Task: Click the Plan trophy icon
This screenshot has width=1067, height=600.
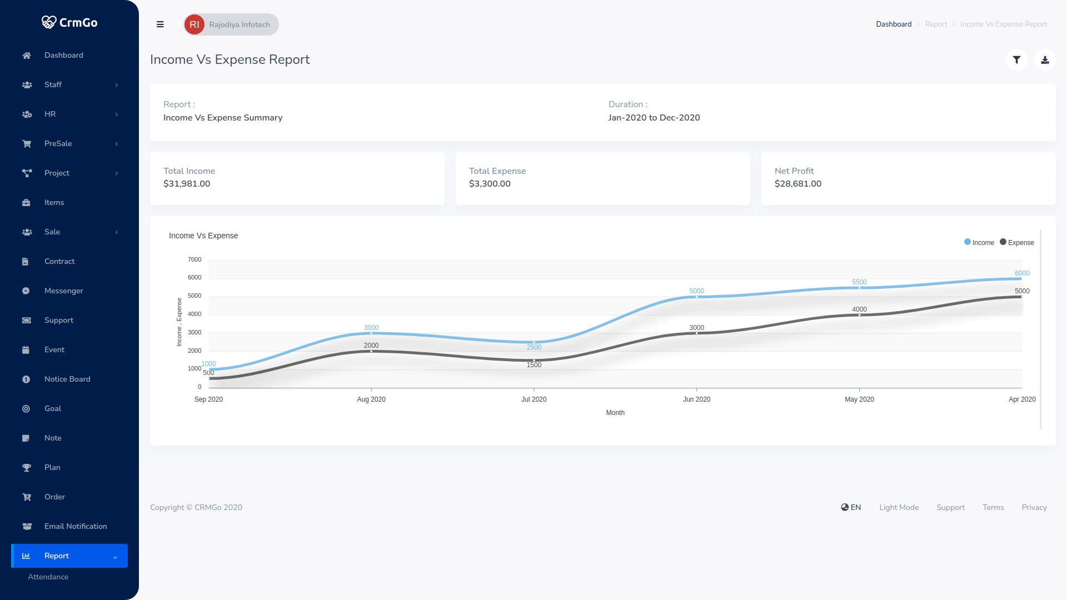Action: (x=26, y=468)
